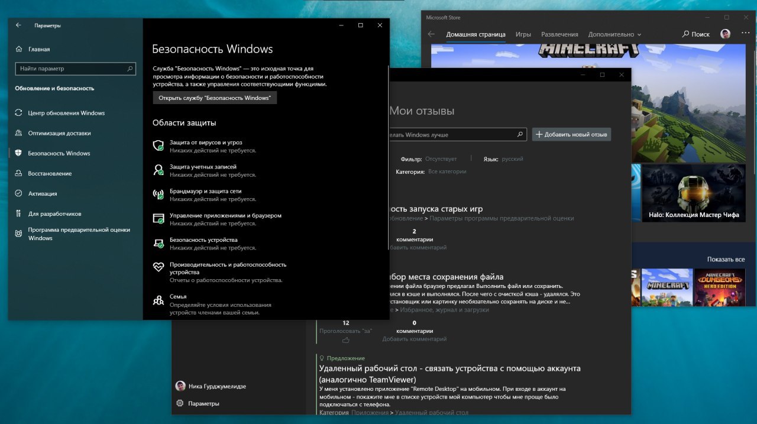The height and width of the screenshot is (424, 757).
Task: Click Feedback Hub search magnifier icon
Action: [x=520, y=134]
